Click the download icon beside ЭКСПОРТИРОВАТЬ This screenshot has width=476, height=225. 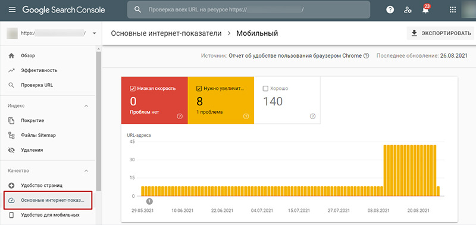414,33
